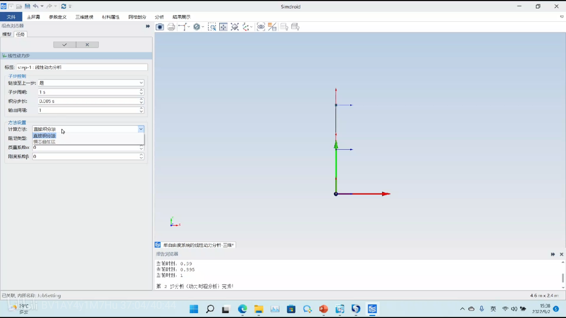Show hidden tray icons chevron
Image resolution: width=566 pixels, height=318 pixels.
(x=463, y=309)
